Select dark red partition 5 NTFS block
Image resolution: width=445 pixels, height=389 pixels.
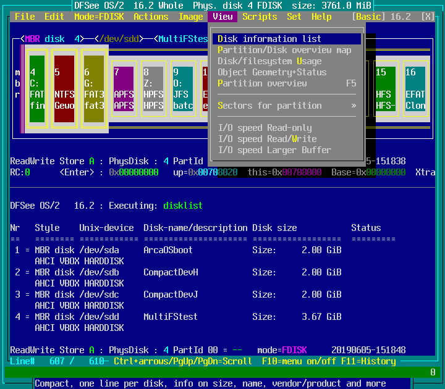[64, 89]
